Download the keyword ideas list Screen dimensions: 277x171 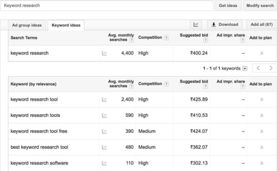[225, 24]
